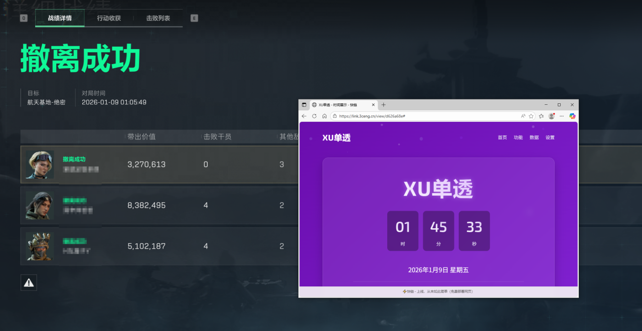This screenshot has height=331, width=642.
Task: Open the browser three-dot menu
Action: click(561, 116)
